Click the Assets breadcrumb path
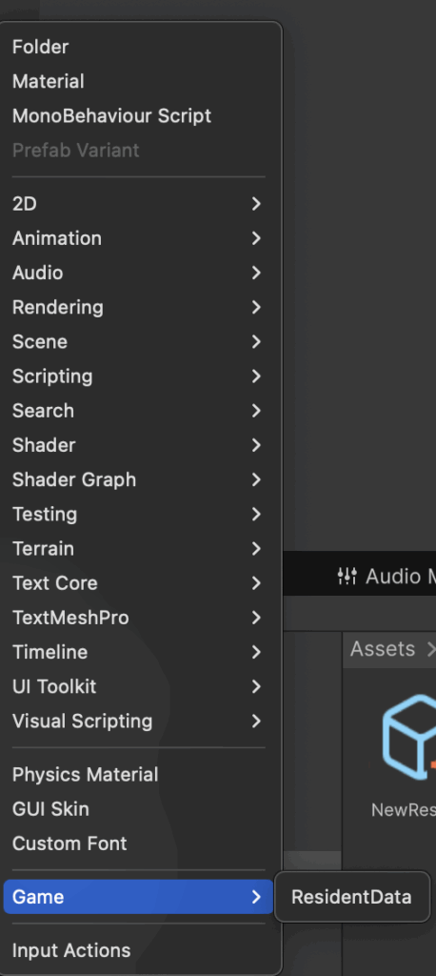 383,649
